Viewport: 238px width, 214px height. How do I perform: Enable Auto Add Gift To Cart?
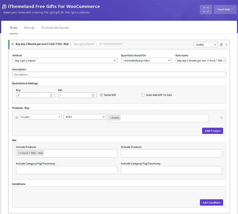pyautogui.click(x=143, y=95)
